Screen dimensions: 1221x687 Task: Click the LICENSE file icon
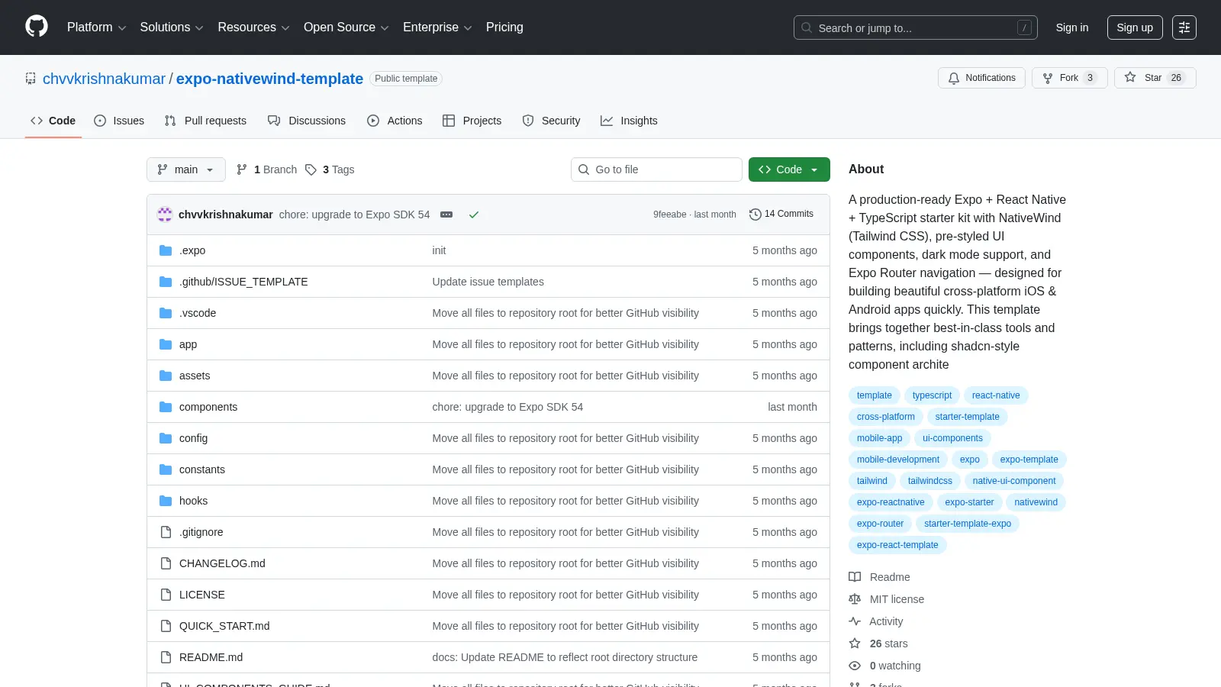tap(166, 595)
